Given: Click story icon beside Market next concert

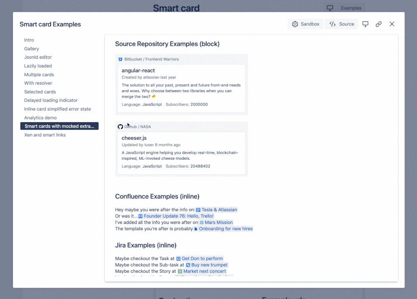Looking at the screenshot, I should pyautogui.click(x=180, y=271).
